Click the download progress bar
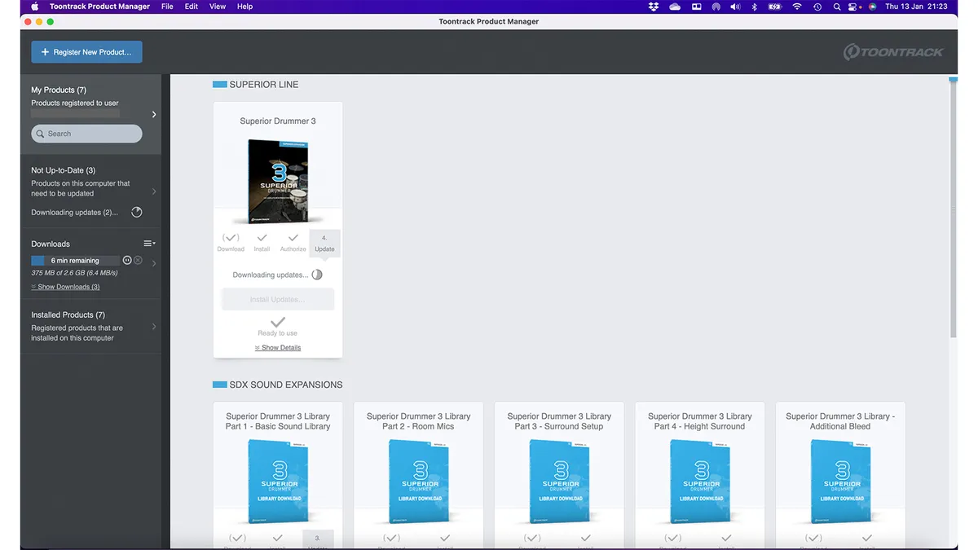The width and height of the screenshot is (978, 550). [75, 261]
